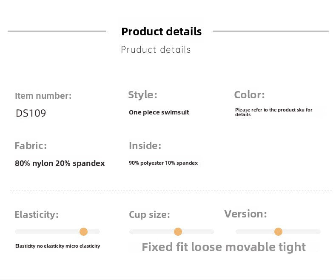Click '90% polyester 10% spandex' text
The image size is (336, 280).
pos(163,163)
